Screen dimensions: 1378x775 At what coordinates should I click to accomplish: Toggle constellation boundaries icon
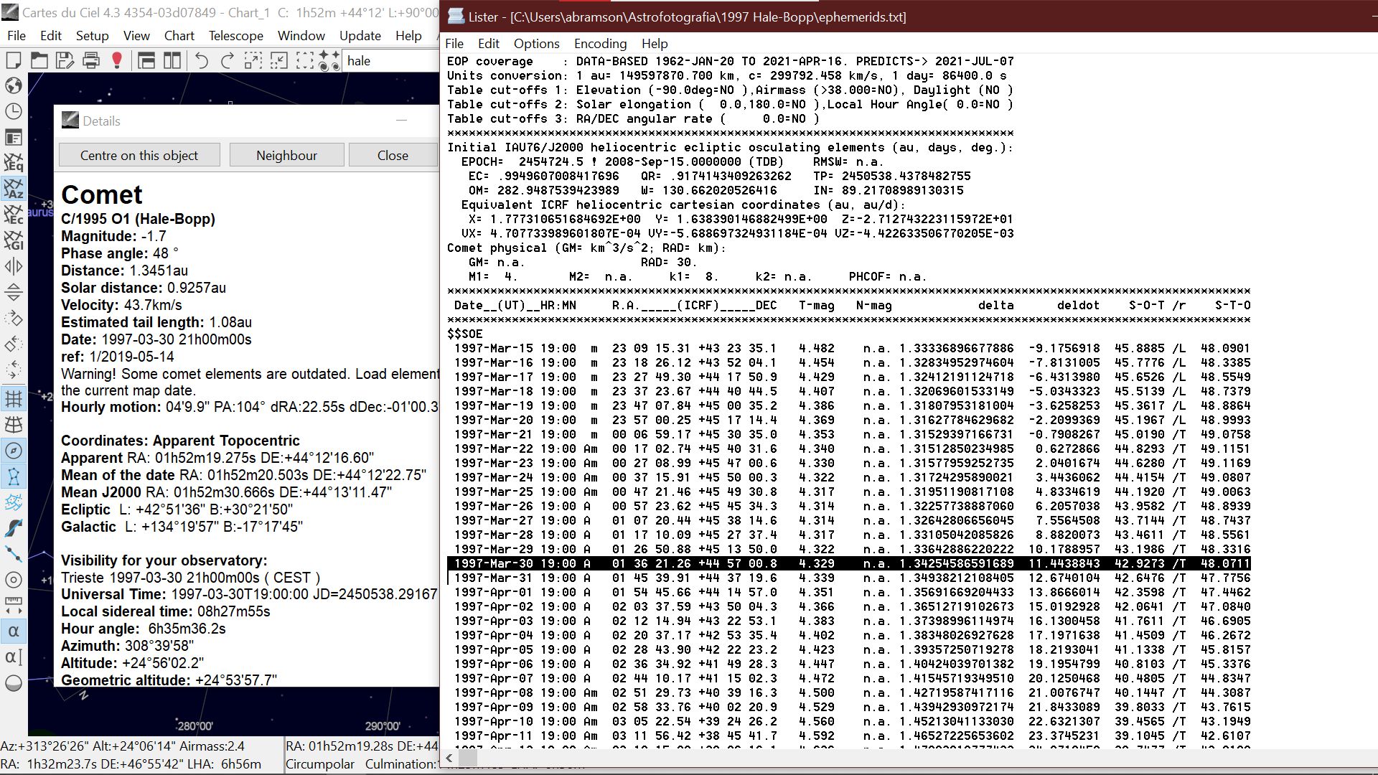click(14, 502)
